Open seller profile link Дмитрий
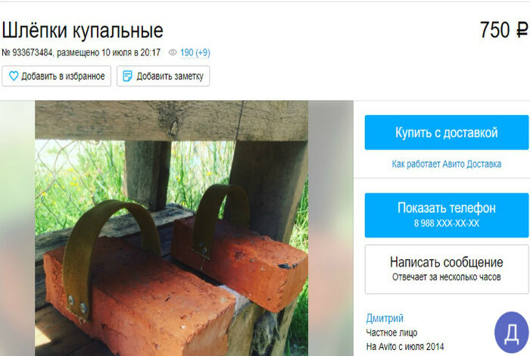Image resolution: width=530 pixels, height=356 pixels. click(385, 318)
